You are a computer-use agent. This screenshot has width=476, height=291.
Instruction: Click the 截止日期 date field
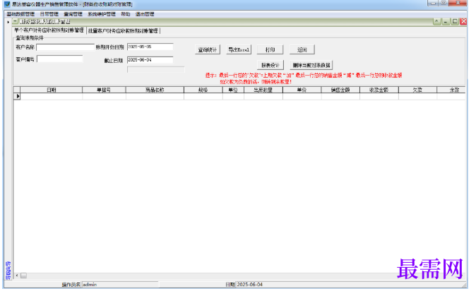pos(150,60)
